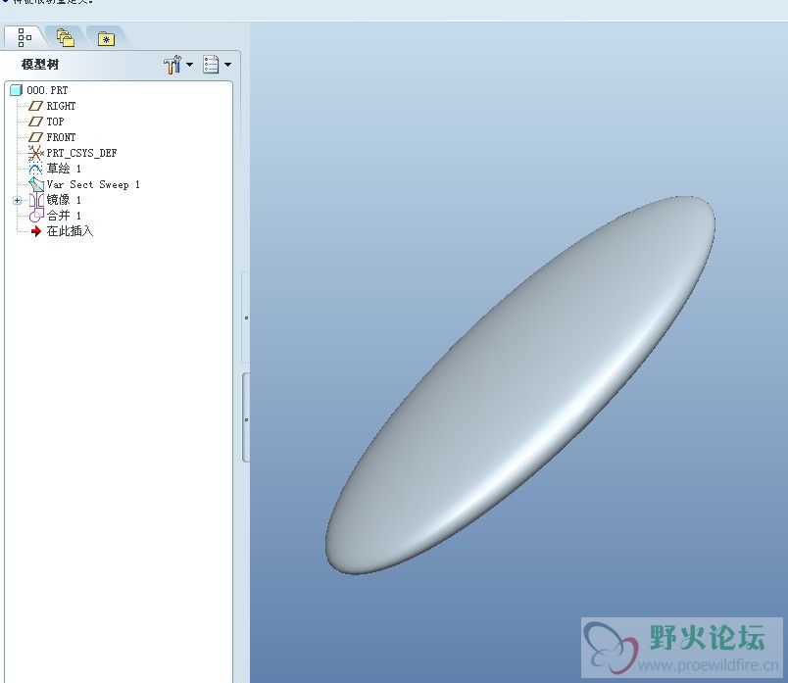Click the FRONT datum plane icon
This screenshot has width=788, height=683.
[x=35, y=137]
